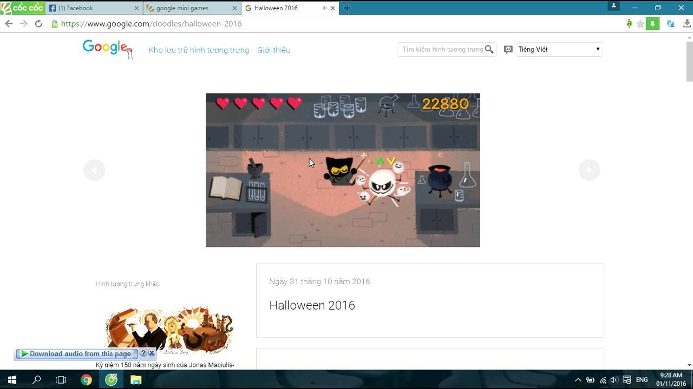The height and width of the screenshot is (389, 693).
Task: Mute the Halloween 2016 tab audio
Action: pos(324,8)
